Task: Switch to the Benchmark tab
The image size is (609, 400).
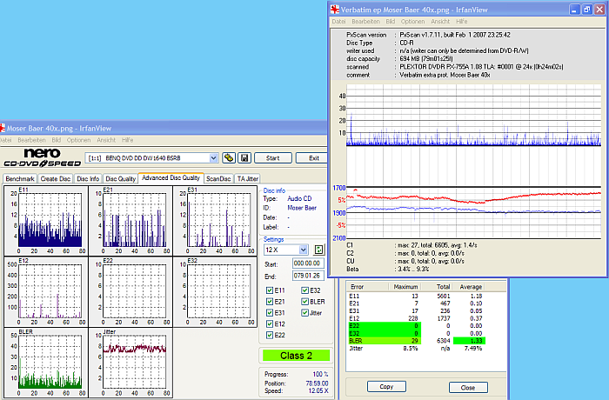Action: 20,178
